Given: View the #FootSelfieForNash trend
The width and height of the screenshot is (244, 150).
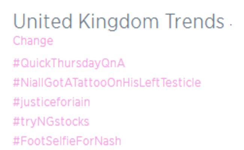Looking at the screenshot, I should pos(67,141).
